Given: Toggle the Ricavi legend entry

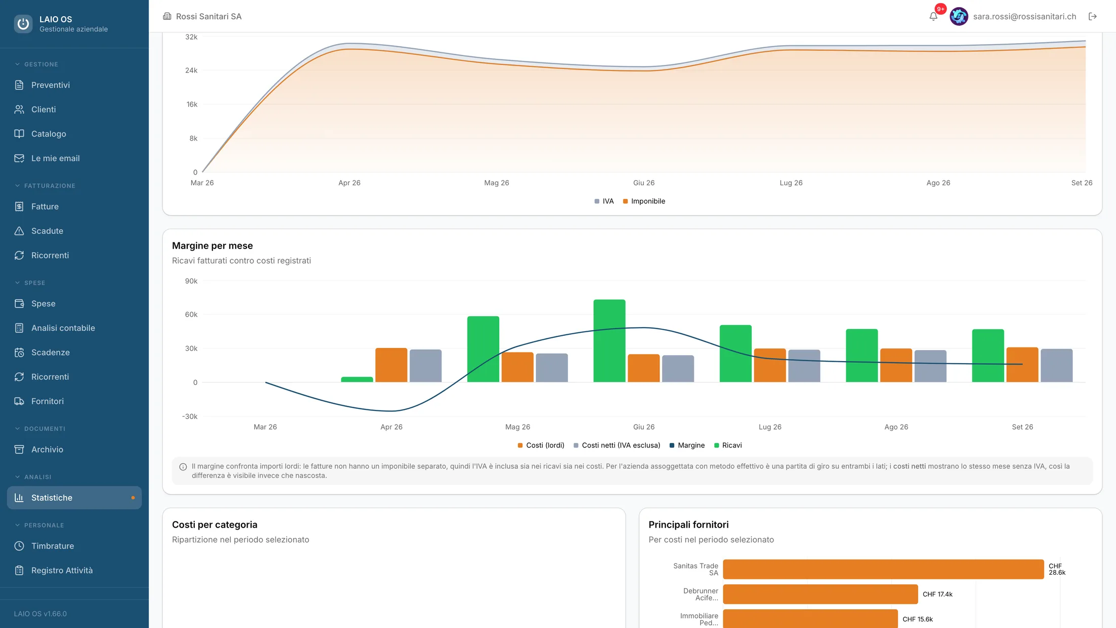Looking at the screenshot, I should tap(728, 445).
